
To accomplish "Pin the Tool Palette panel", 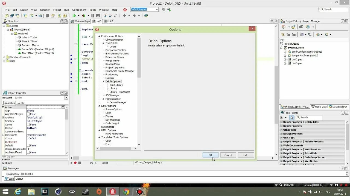I will click(x=343, y=113).
